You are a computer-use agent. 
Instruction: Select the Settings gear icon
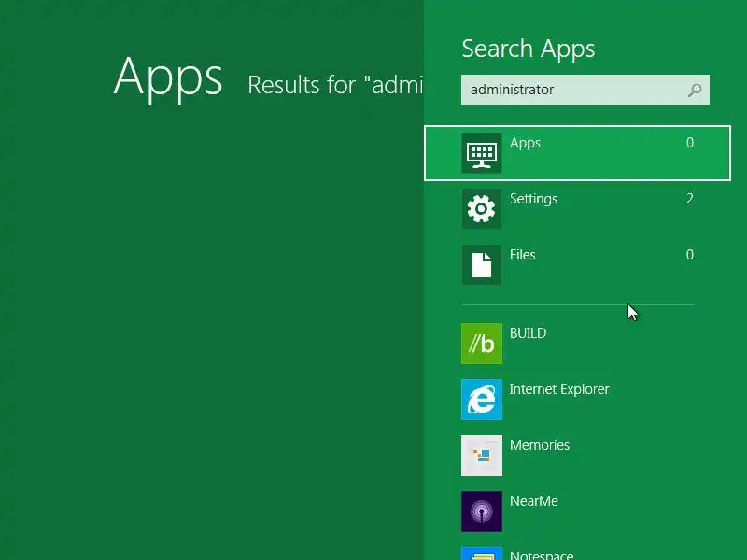(481, 209)
